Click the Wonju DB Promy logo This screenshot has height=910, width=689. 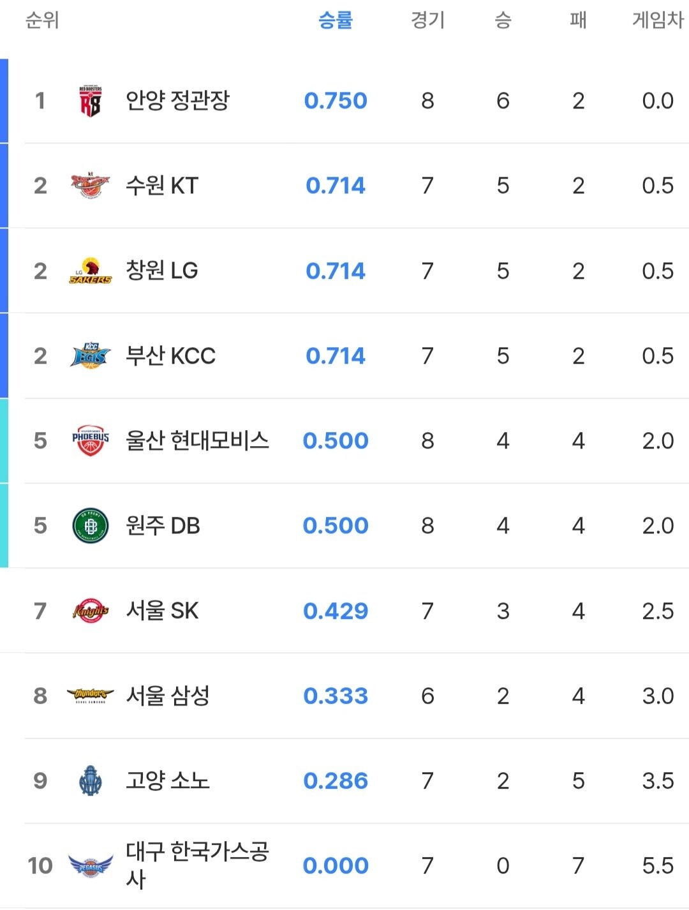point(90,526)
